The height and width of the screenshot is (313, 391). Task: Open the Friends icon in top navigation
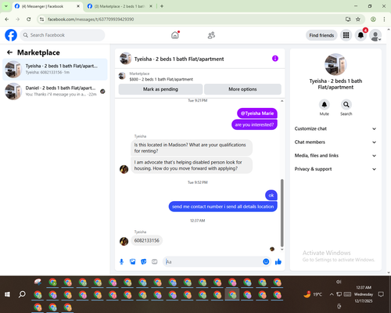coord(211,35)
